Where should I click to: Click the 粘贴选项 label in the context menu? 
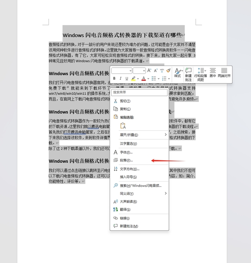tap(127, 117)
